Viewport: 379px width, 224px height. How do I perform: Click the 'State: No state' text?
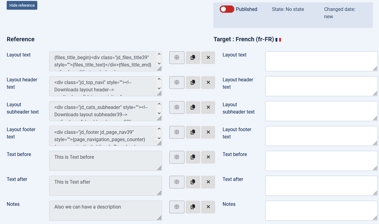pyautogui.click(x=288, y=9)
